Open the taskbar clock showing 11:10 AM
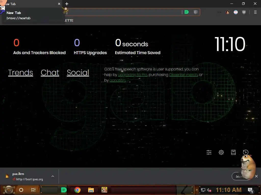The width and height of the screenshot is (261, 195). coord(229,190)
